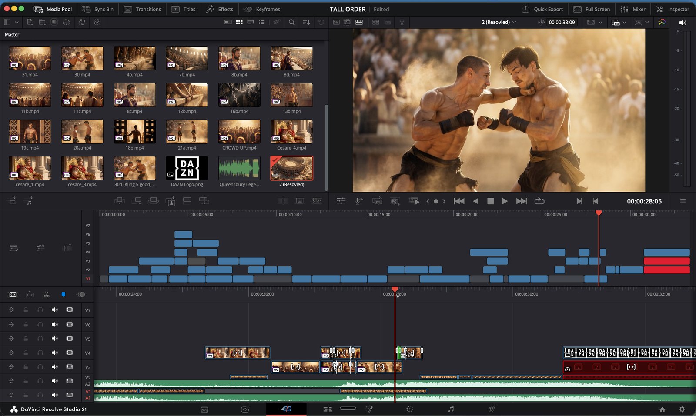The width and height of the screenshot is (696, 416).
Task: Stop playback
Action: tap(490, 201)
